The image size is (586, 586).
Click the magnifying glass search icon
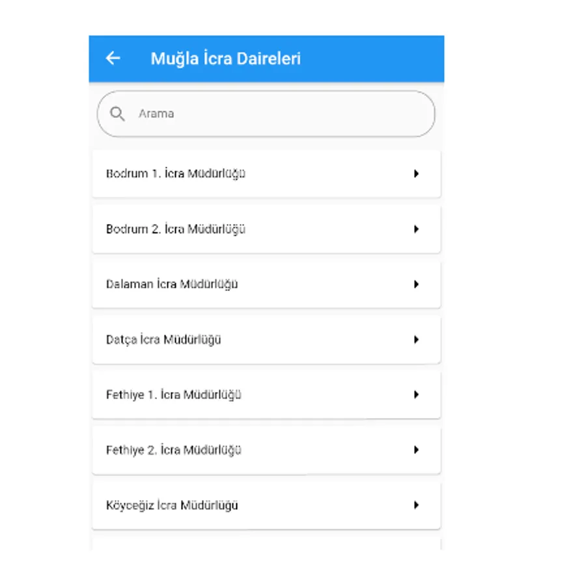(117, 114)
